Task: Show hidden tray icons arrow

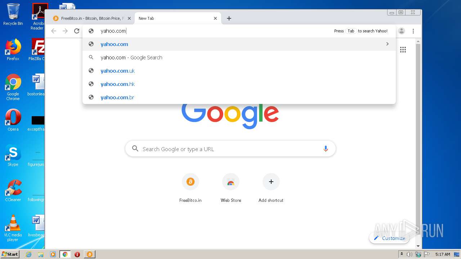Action: [x=402, y=254]
